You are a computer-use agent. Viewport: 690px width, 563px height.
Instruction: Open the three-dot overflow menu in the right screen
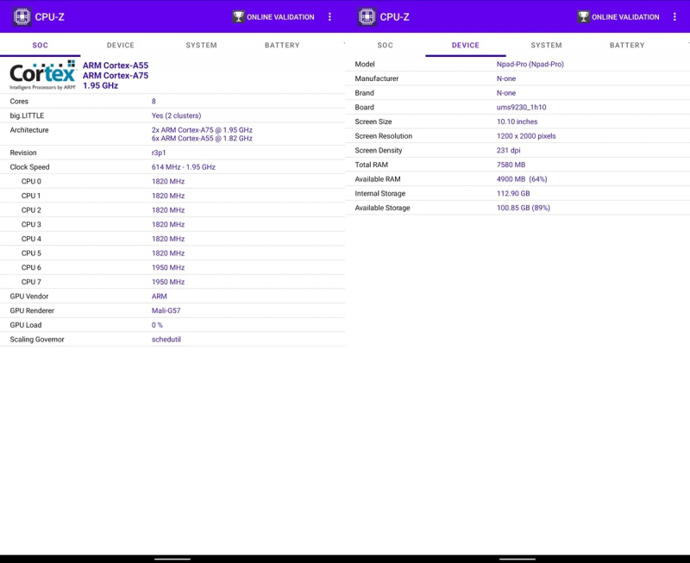674,16
